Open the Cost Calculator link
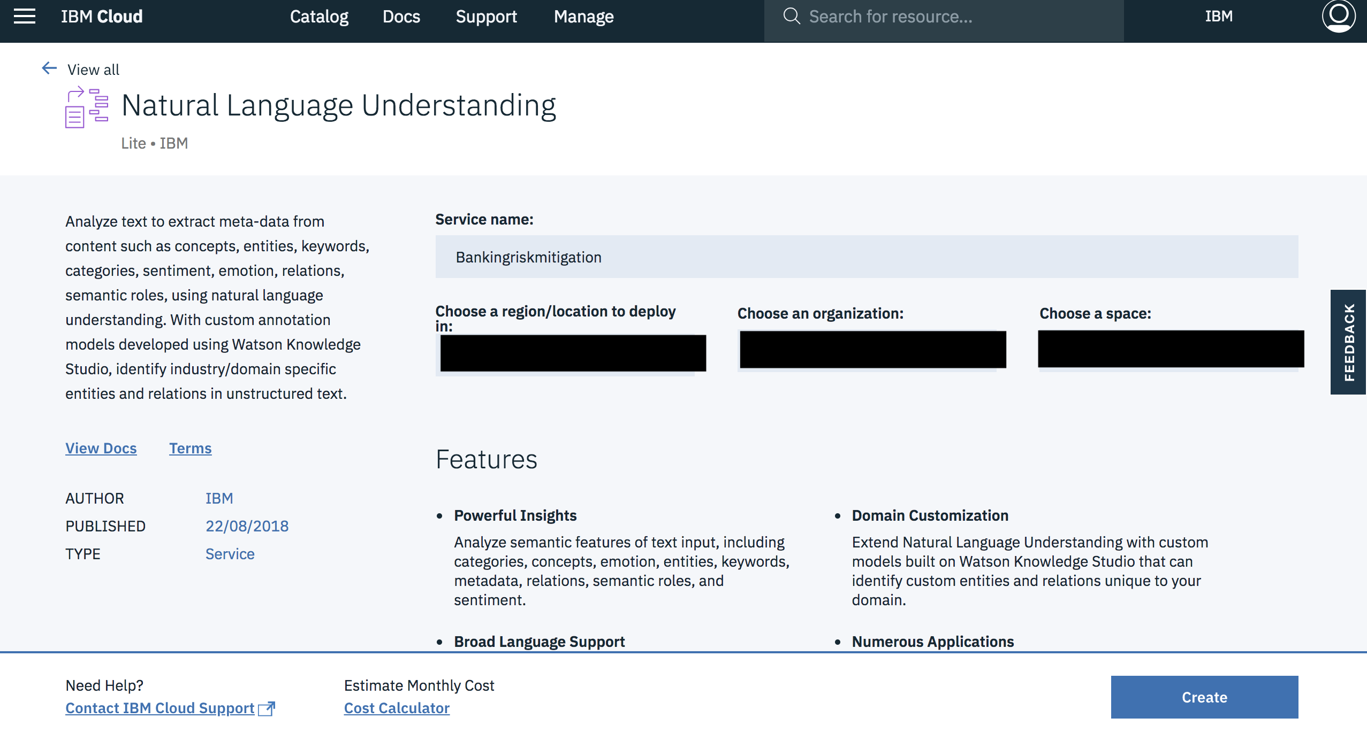This screenshot has height=741, width=1367. tap(397, 708)
